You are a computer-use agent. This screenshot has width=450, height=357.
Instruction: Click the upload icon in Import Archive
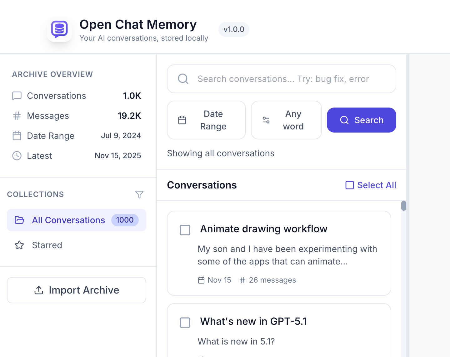[38, 290]
